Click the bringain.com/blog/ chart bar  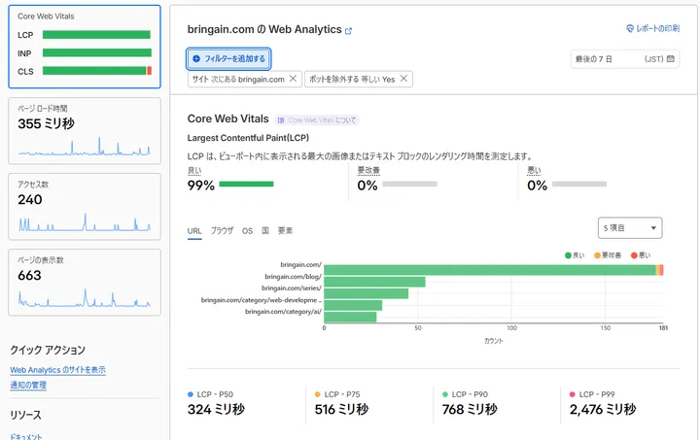374,282
